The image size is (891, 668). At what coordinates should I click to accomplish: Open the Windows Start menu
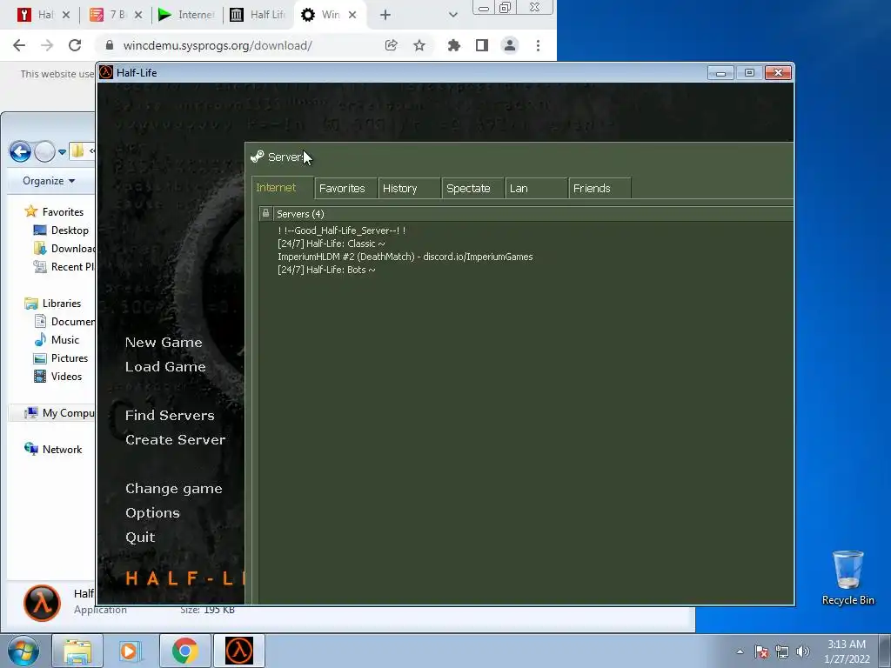click(x=23, y=651)
